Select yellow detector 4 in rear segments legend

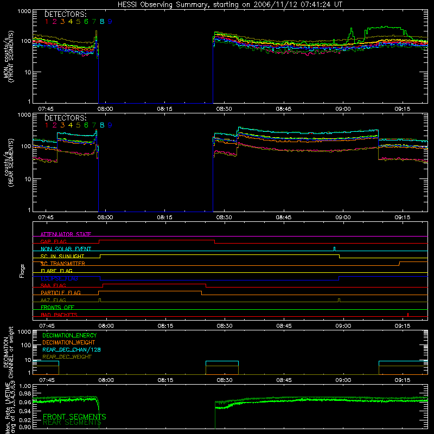click(x=71, y=125)
